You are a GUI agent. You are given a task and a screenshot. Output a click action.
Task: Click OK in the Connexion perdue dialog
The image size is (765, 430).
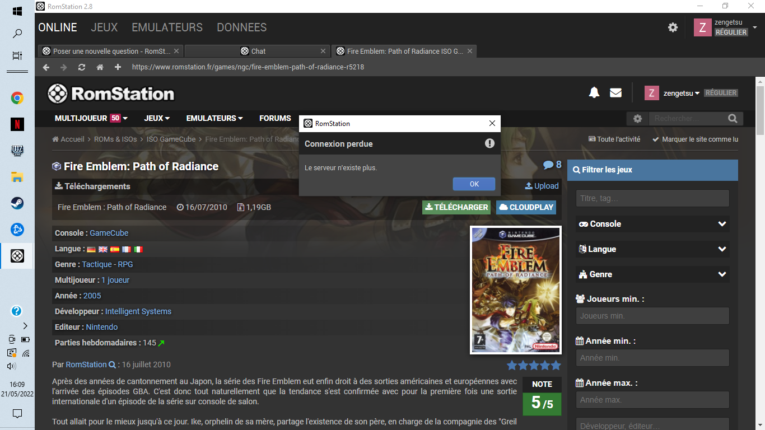click(474, 184)
